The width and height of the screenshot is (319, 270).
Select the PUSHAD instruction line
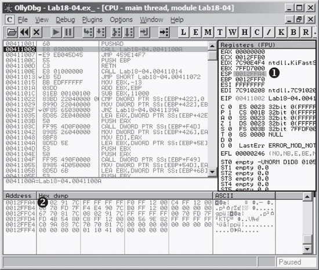pos(113,43)
